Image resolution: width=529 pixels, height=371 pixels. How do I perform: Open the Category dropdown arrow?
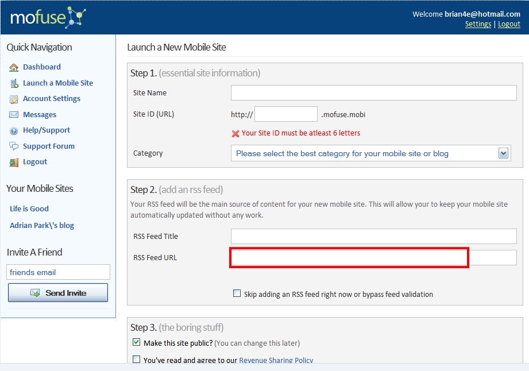503,153
